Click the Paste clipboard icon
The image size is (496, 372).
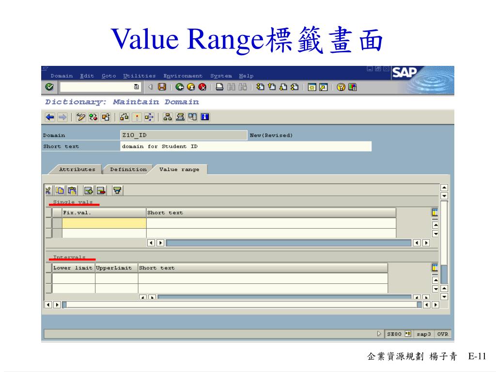click(x=72, y=190)
